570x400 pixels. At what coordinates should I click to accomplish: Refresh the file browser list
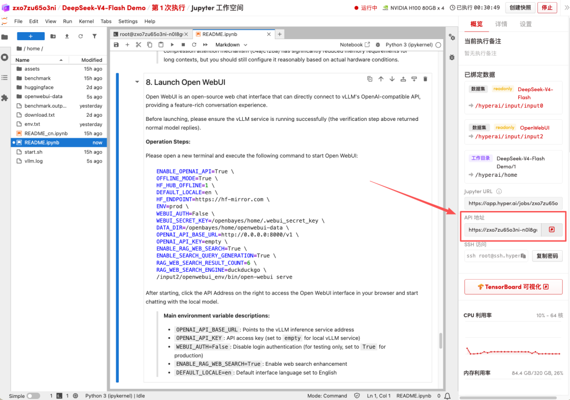click(81, 36)
